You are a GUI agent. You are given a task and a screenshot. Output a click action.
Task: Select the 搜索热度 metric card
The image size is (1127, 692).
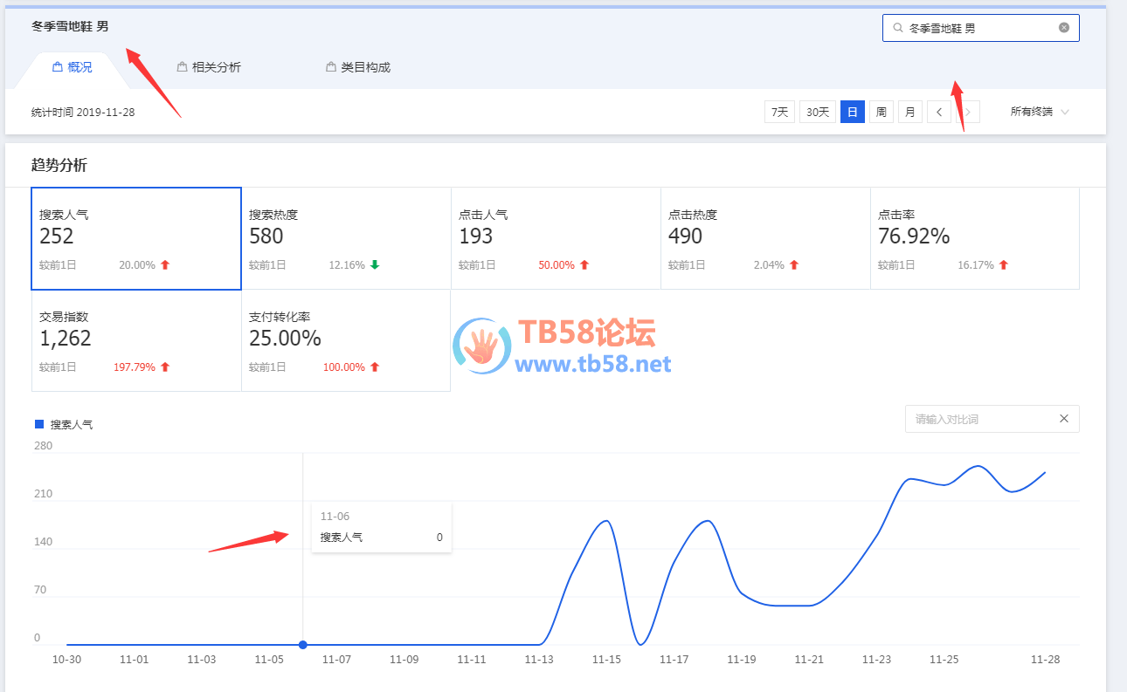tap(346, 238)
